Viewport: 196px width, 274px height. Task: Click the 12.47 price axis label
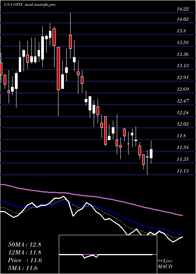(183, 101)
